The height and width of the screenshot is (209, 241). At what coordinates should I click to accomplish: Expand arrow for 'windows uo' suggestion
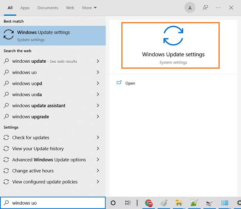click(x=98, y=72)
